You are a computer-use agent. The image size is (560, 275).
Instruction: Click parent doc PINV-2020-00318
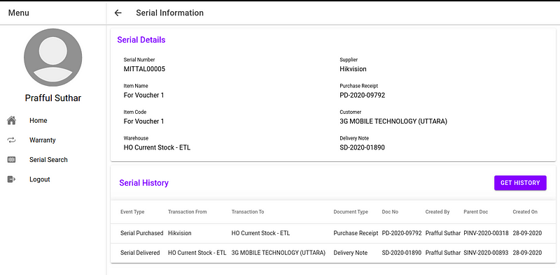(x=486, y=233)
